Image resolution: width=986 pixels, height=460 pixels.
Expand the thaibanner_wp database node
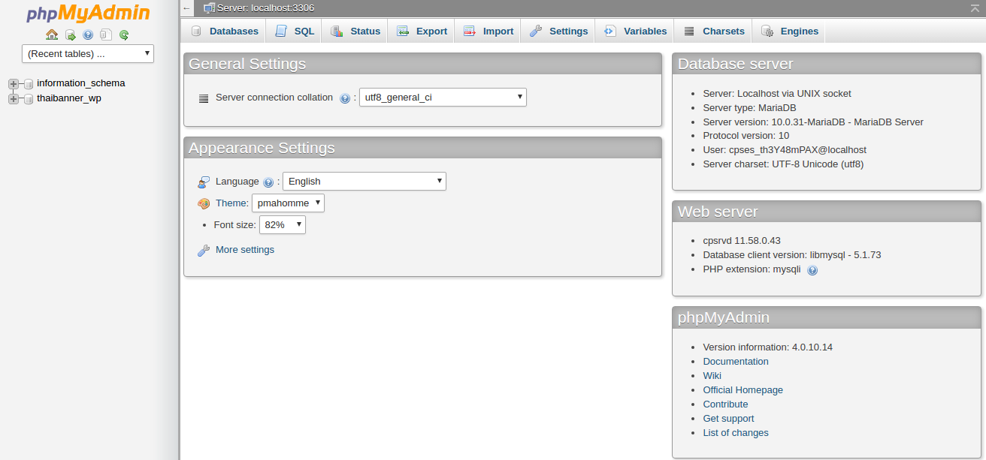12,98
